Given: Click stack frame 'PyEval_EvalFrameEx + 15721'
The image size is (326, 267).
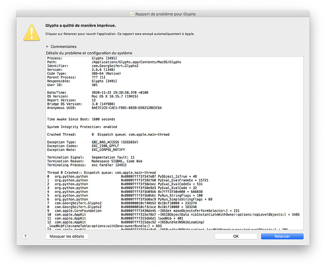Looking at the screenshot, I should coord(183,181).
